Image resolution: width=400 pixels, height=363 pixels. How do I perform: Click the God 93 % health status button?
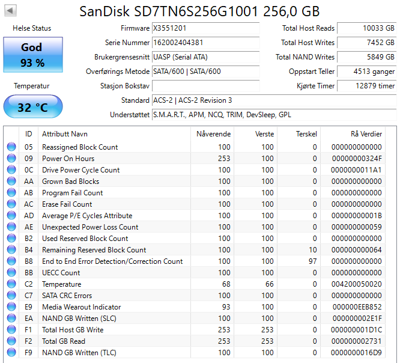32,55
